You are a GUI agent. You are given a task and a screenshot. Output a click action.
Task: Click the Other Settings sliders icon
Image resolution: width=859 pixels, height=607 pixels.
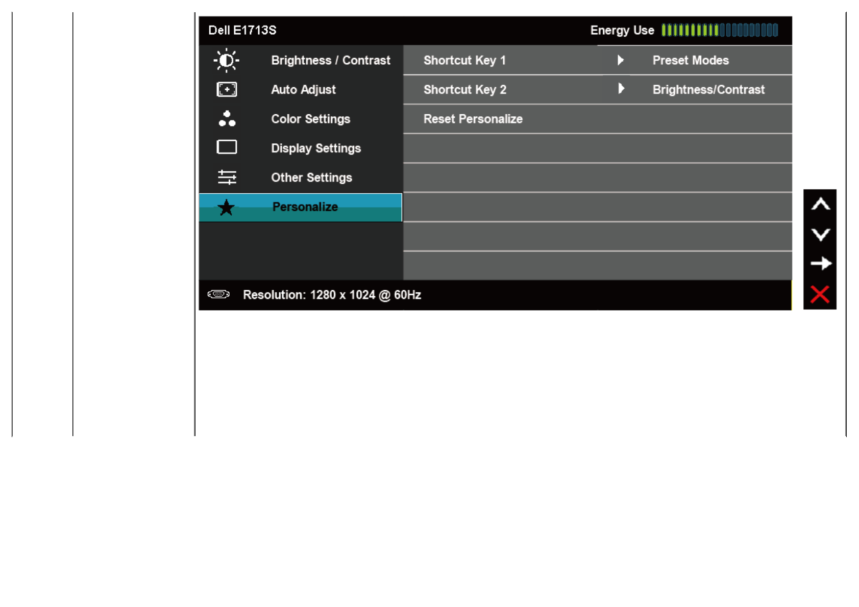point(227,177)
